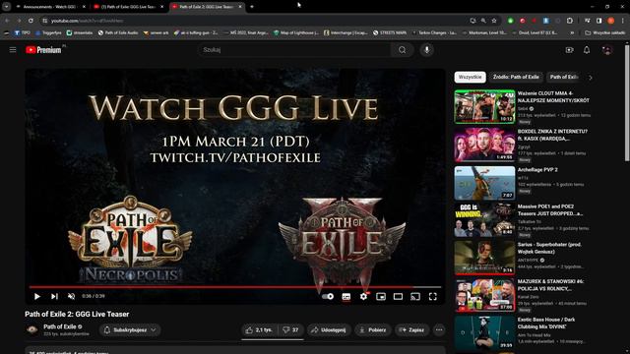The height and width of the screenshot is (354, 630).
Task: Open the Map of Lighthouse bookmark
Action: [x=296, y=32]
